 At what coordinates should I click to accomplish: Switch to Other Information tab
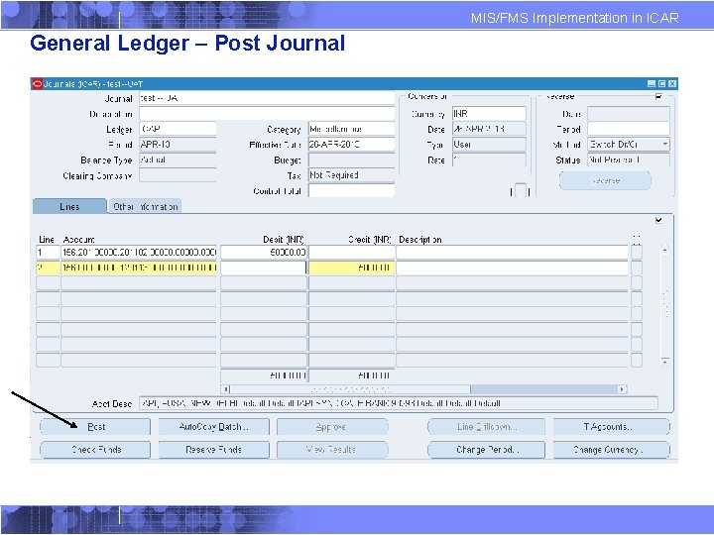point(145,206)
